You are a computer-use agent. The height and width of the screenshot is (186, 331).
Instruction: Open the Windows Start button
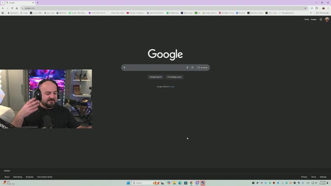(128, 183)
